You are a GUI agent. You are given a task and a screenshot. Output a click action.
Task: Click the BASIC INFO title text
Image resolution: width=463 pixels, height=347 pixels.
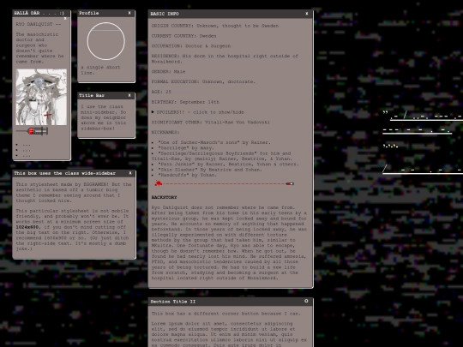coord(165,14)
